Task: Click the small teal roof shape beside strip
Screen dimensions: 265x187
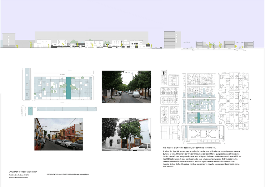Action: (x=30, y=111)
